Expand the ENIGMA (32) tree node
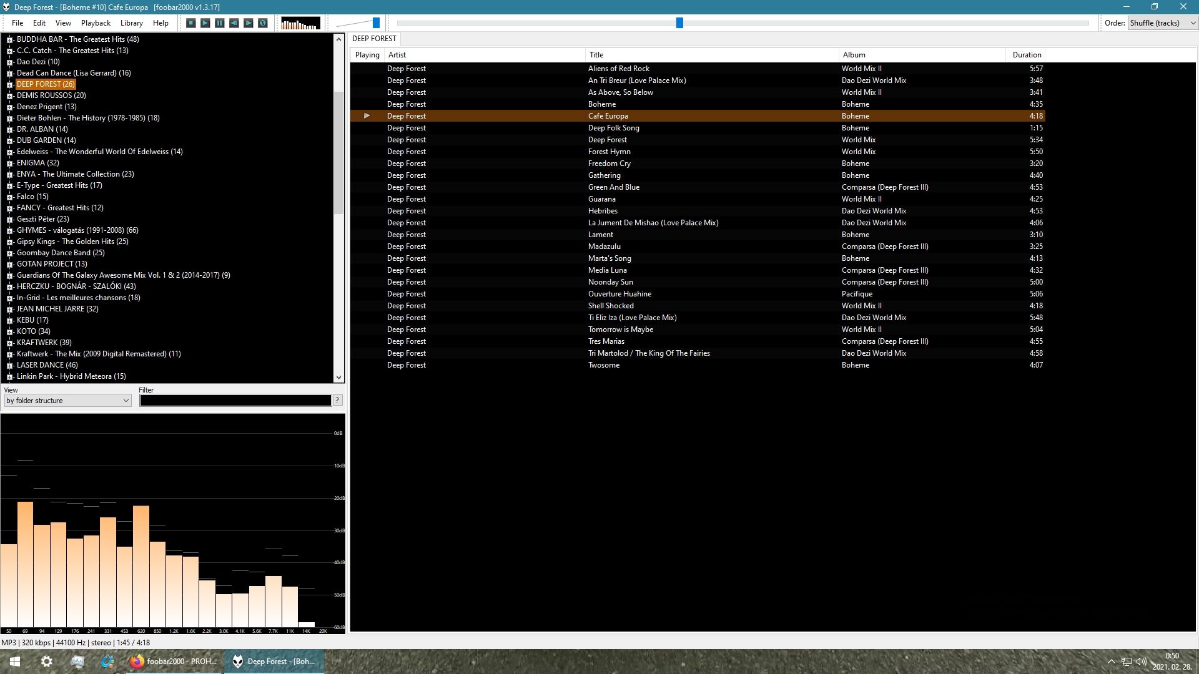This screenshot has width=1199, height=674. tap(9, 163)
